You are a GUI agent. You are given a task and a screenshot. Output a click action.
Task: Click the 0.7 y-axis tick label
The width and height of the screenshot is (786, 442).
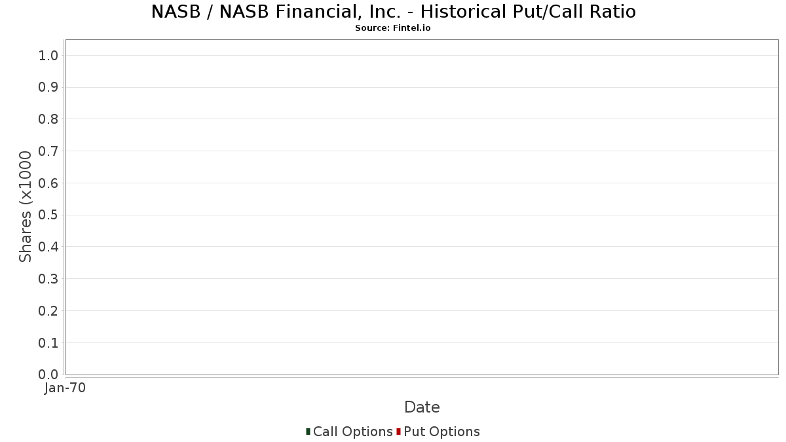click(x=49, y=151)
